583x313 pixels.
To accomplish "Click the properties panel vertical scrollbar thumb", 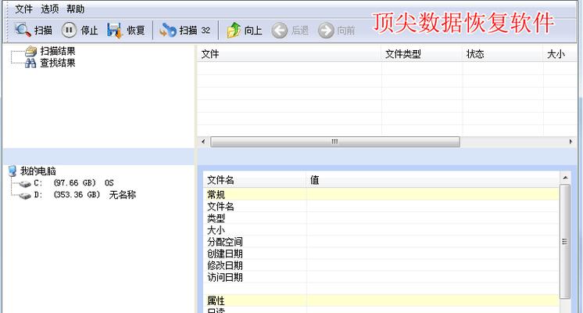I will pyautogui.click(x=565, y=241).
